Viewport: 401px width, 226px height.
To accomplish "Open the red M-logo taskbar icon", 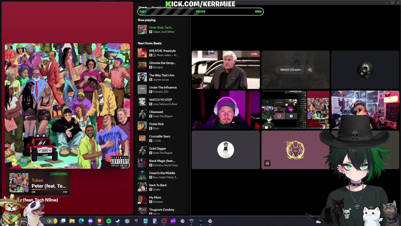I will [x=191, y=221].
